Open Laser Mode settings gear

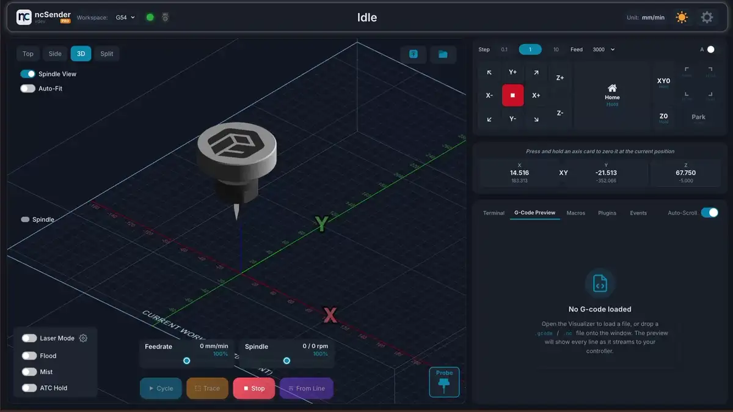click(x=84, y=338)
